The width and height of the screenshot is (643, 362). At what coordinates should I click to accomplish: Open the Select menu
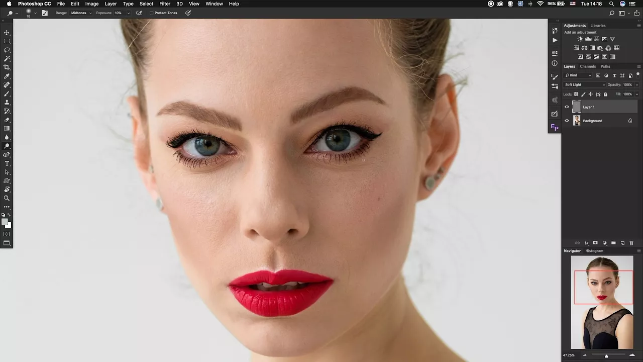(146, 4)
